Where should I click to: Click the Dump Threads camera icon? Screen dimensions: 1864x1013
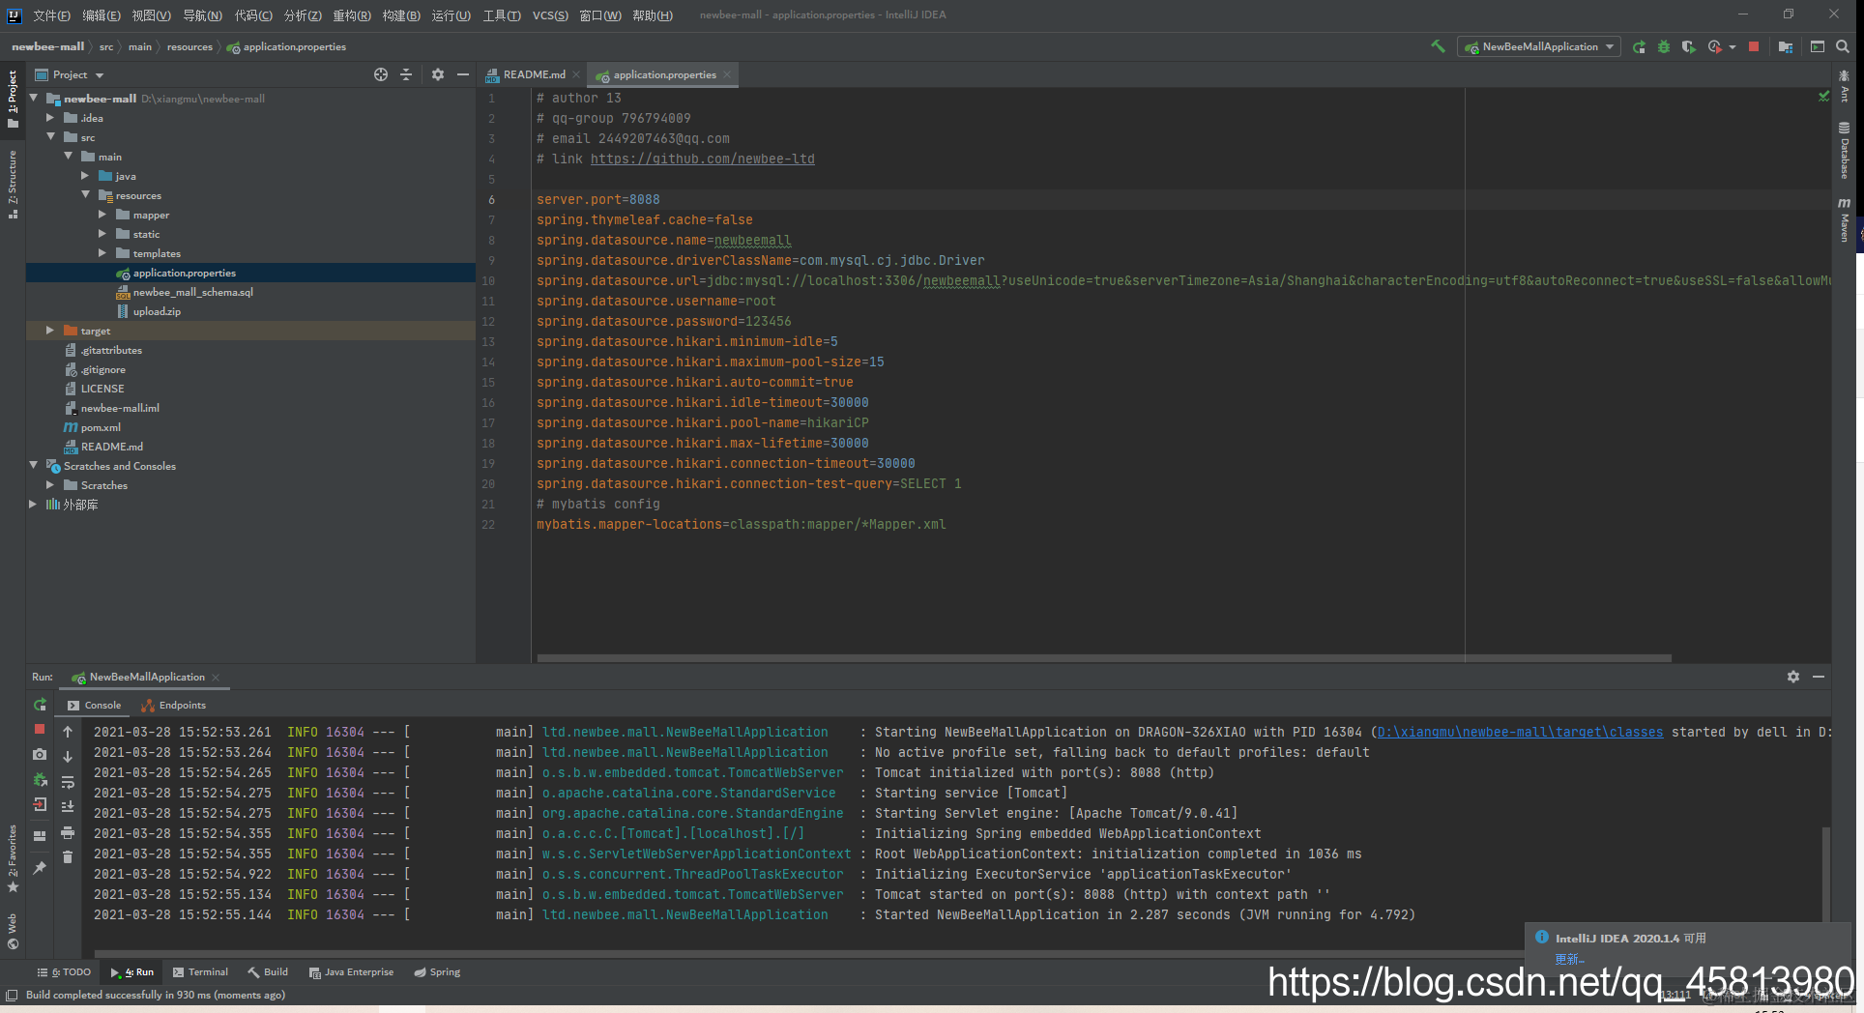40,754
